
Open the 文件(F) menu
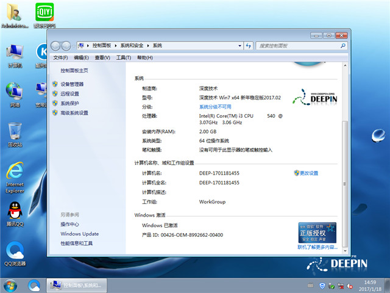[60, 57]
